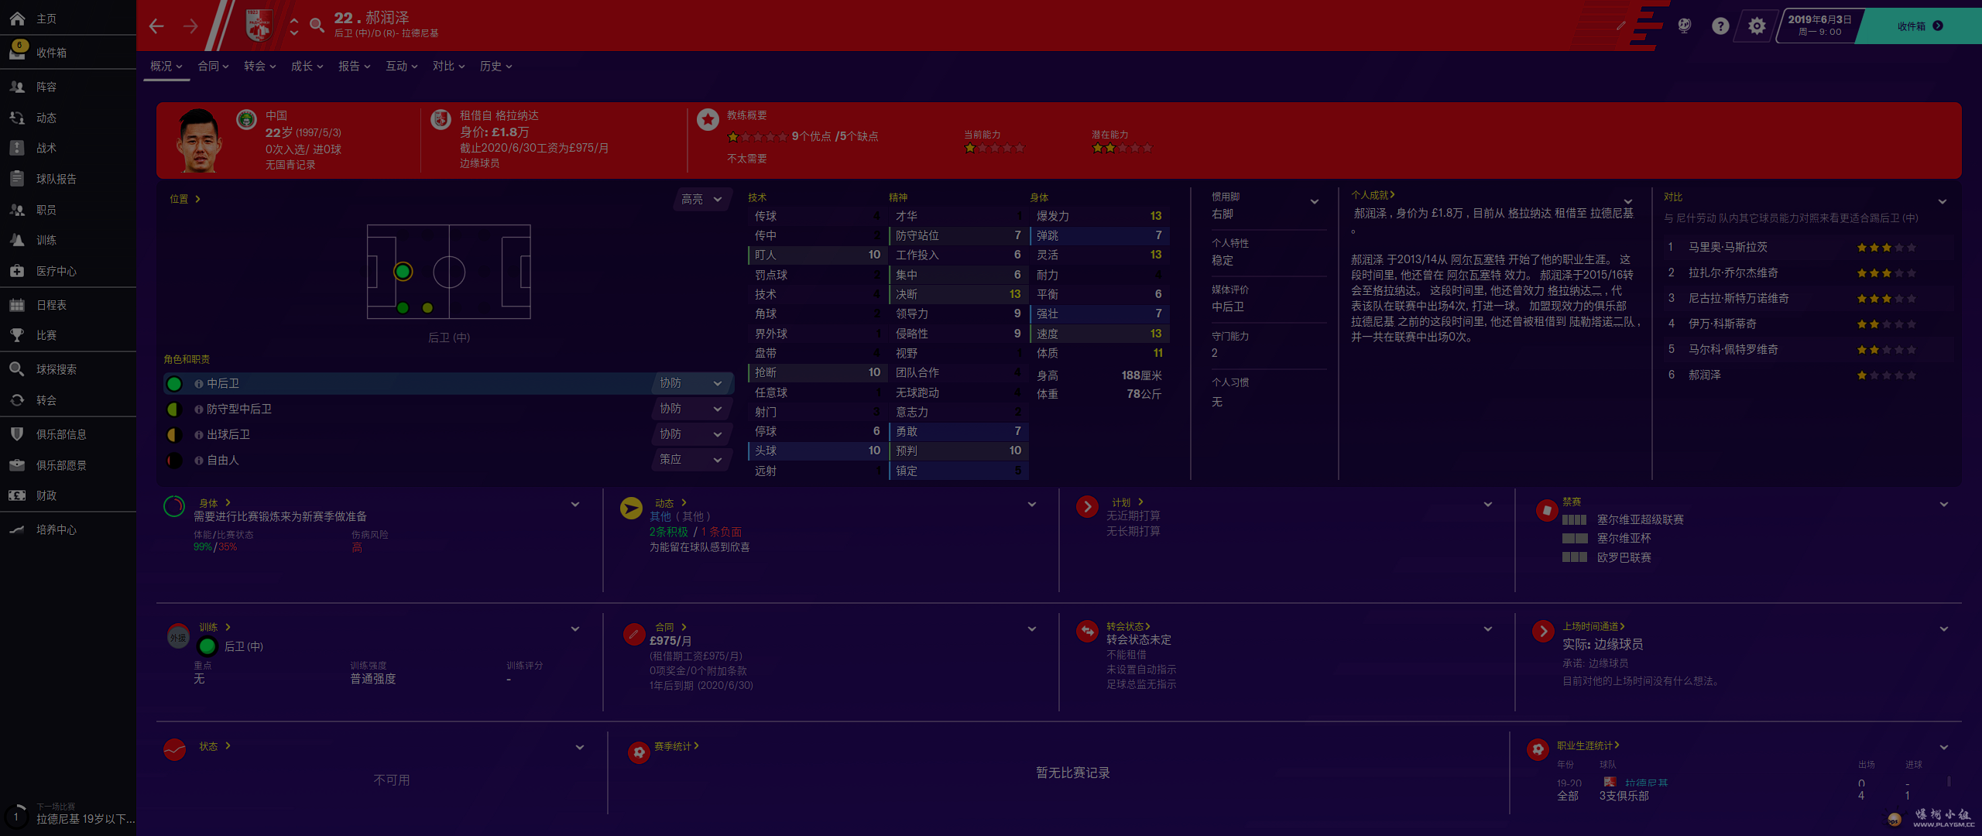Viewport: 1982px width, 836px height.
Task: Go back with the left arrow
Action: pos(156,26)
